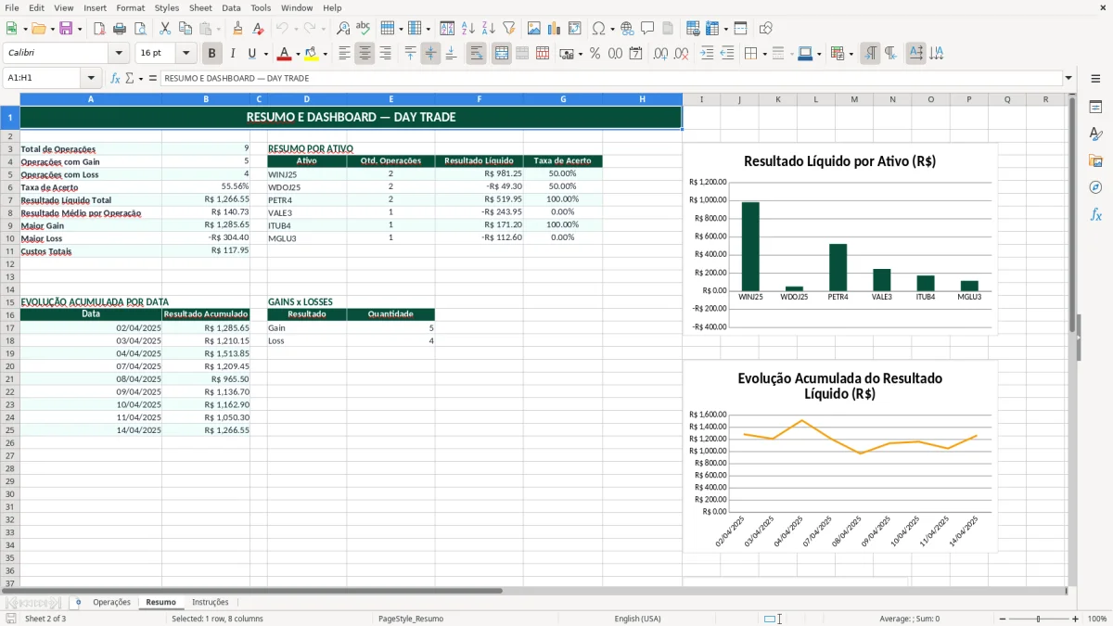Toggle Center Horizontally alignment
Image resolution: width=1113 pixels, height=626 pixels.
365,54
